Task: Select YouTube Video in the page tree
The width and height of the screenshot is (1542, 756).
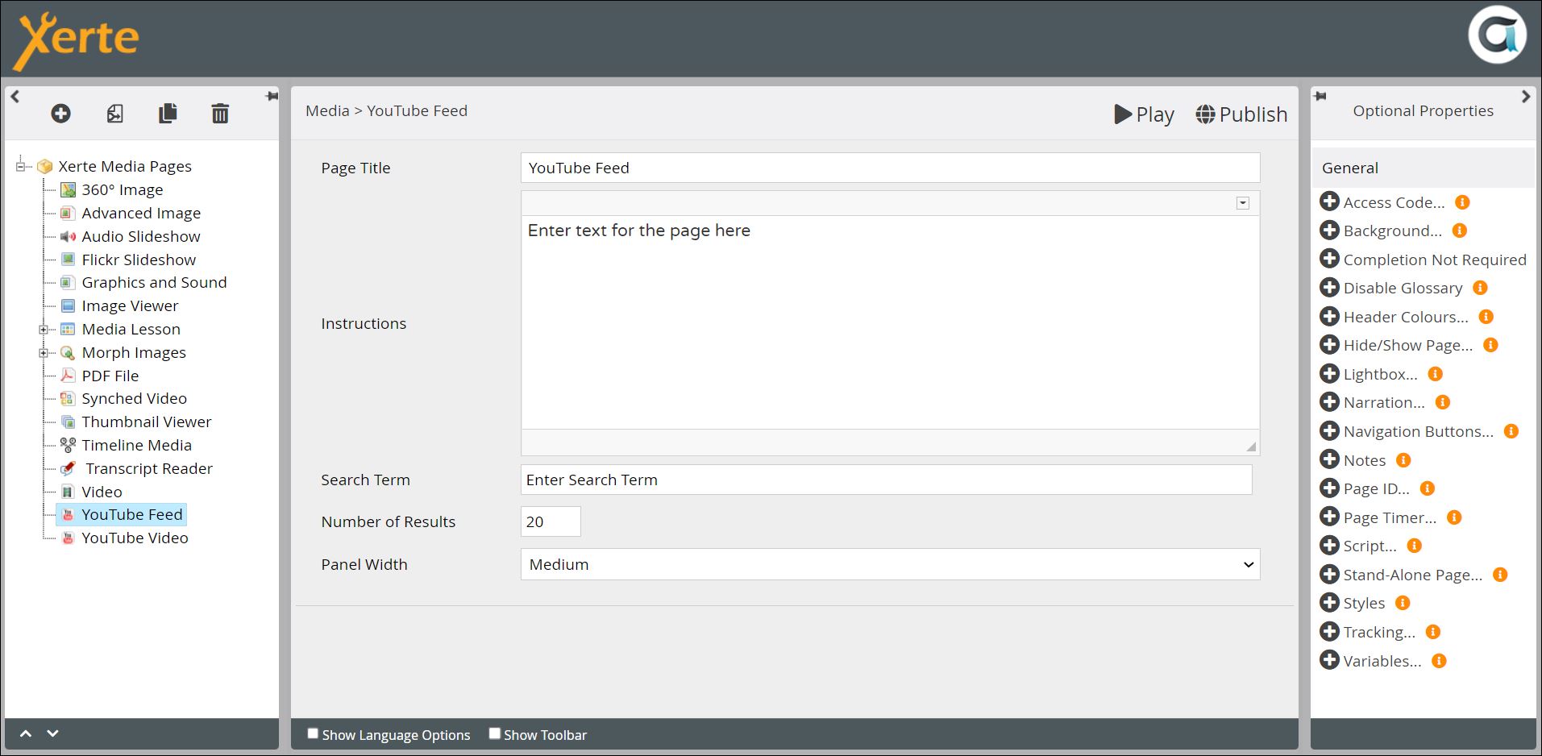Action: click(x=135, y=538)
